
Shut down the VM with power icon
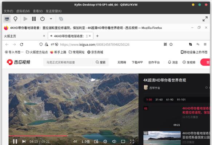[x=42, y=19]
